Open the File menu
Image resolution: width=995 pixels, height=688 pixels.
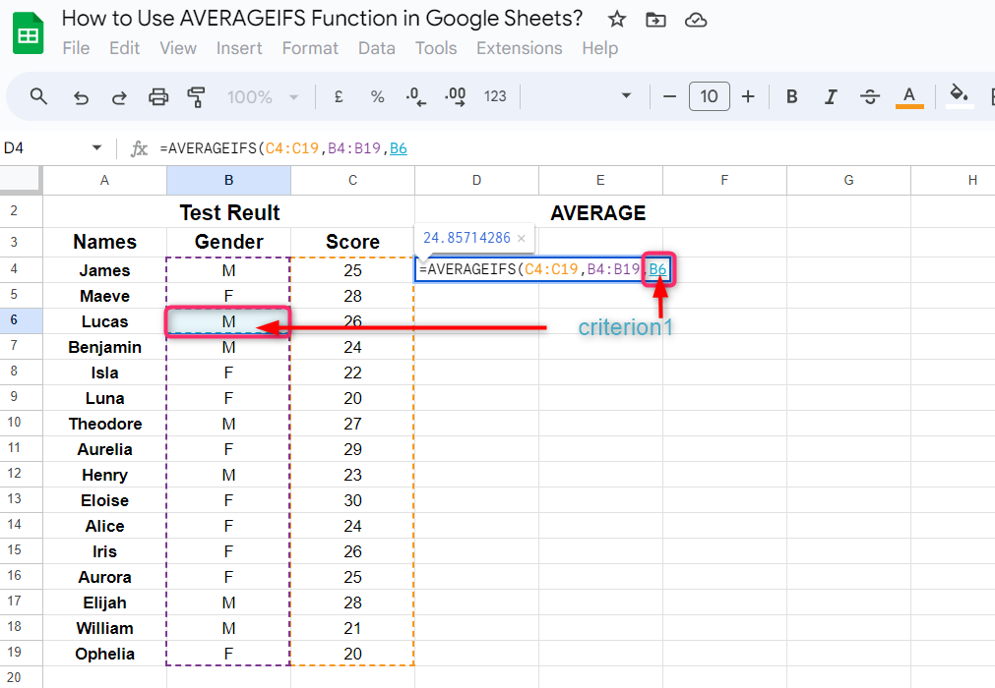[x=76, y=48]
